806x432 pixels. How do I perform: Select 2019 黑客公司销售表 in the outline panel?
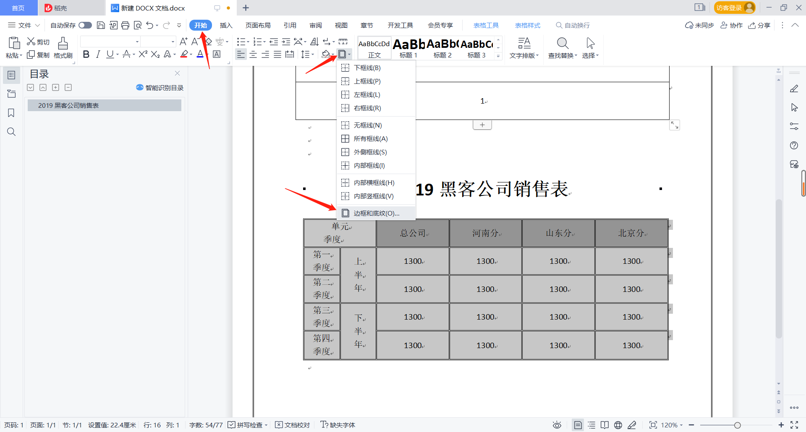point(70,105)
